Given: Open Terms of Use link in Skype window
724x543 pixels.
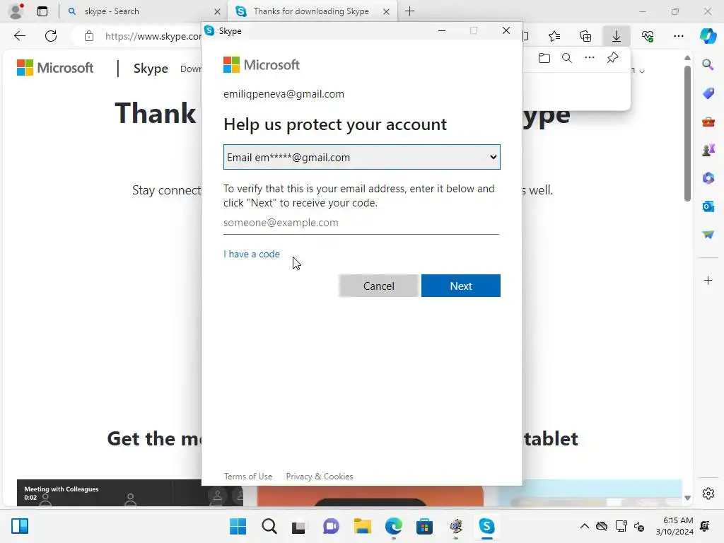Looking at the screenshot, I should [x=248, y=477].
